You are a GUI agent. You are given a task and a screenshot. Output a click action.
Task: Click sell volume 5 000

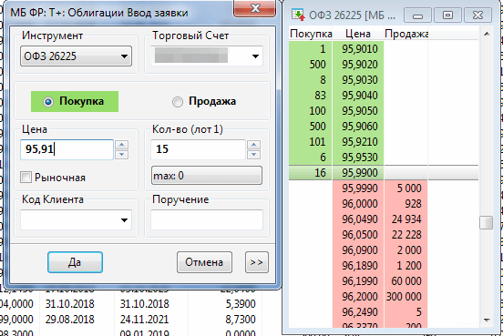(x=409, y=188)
